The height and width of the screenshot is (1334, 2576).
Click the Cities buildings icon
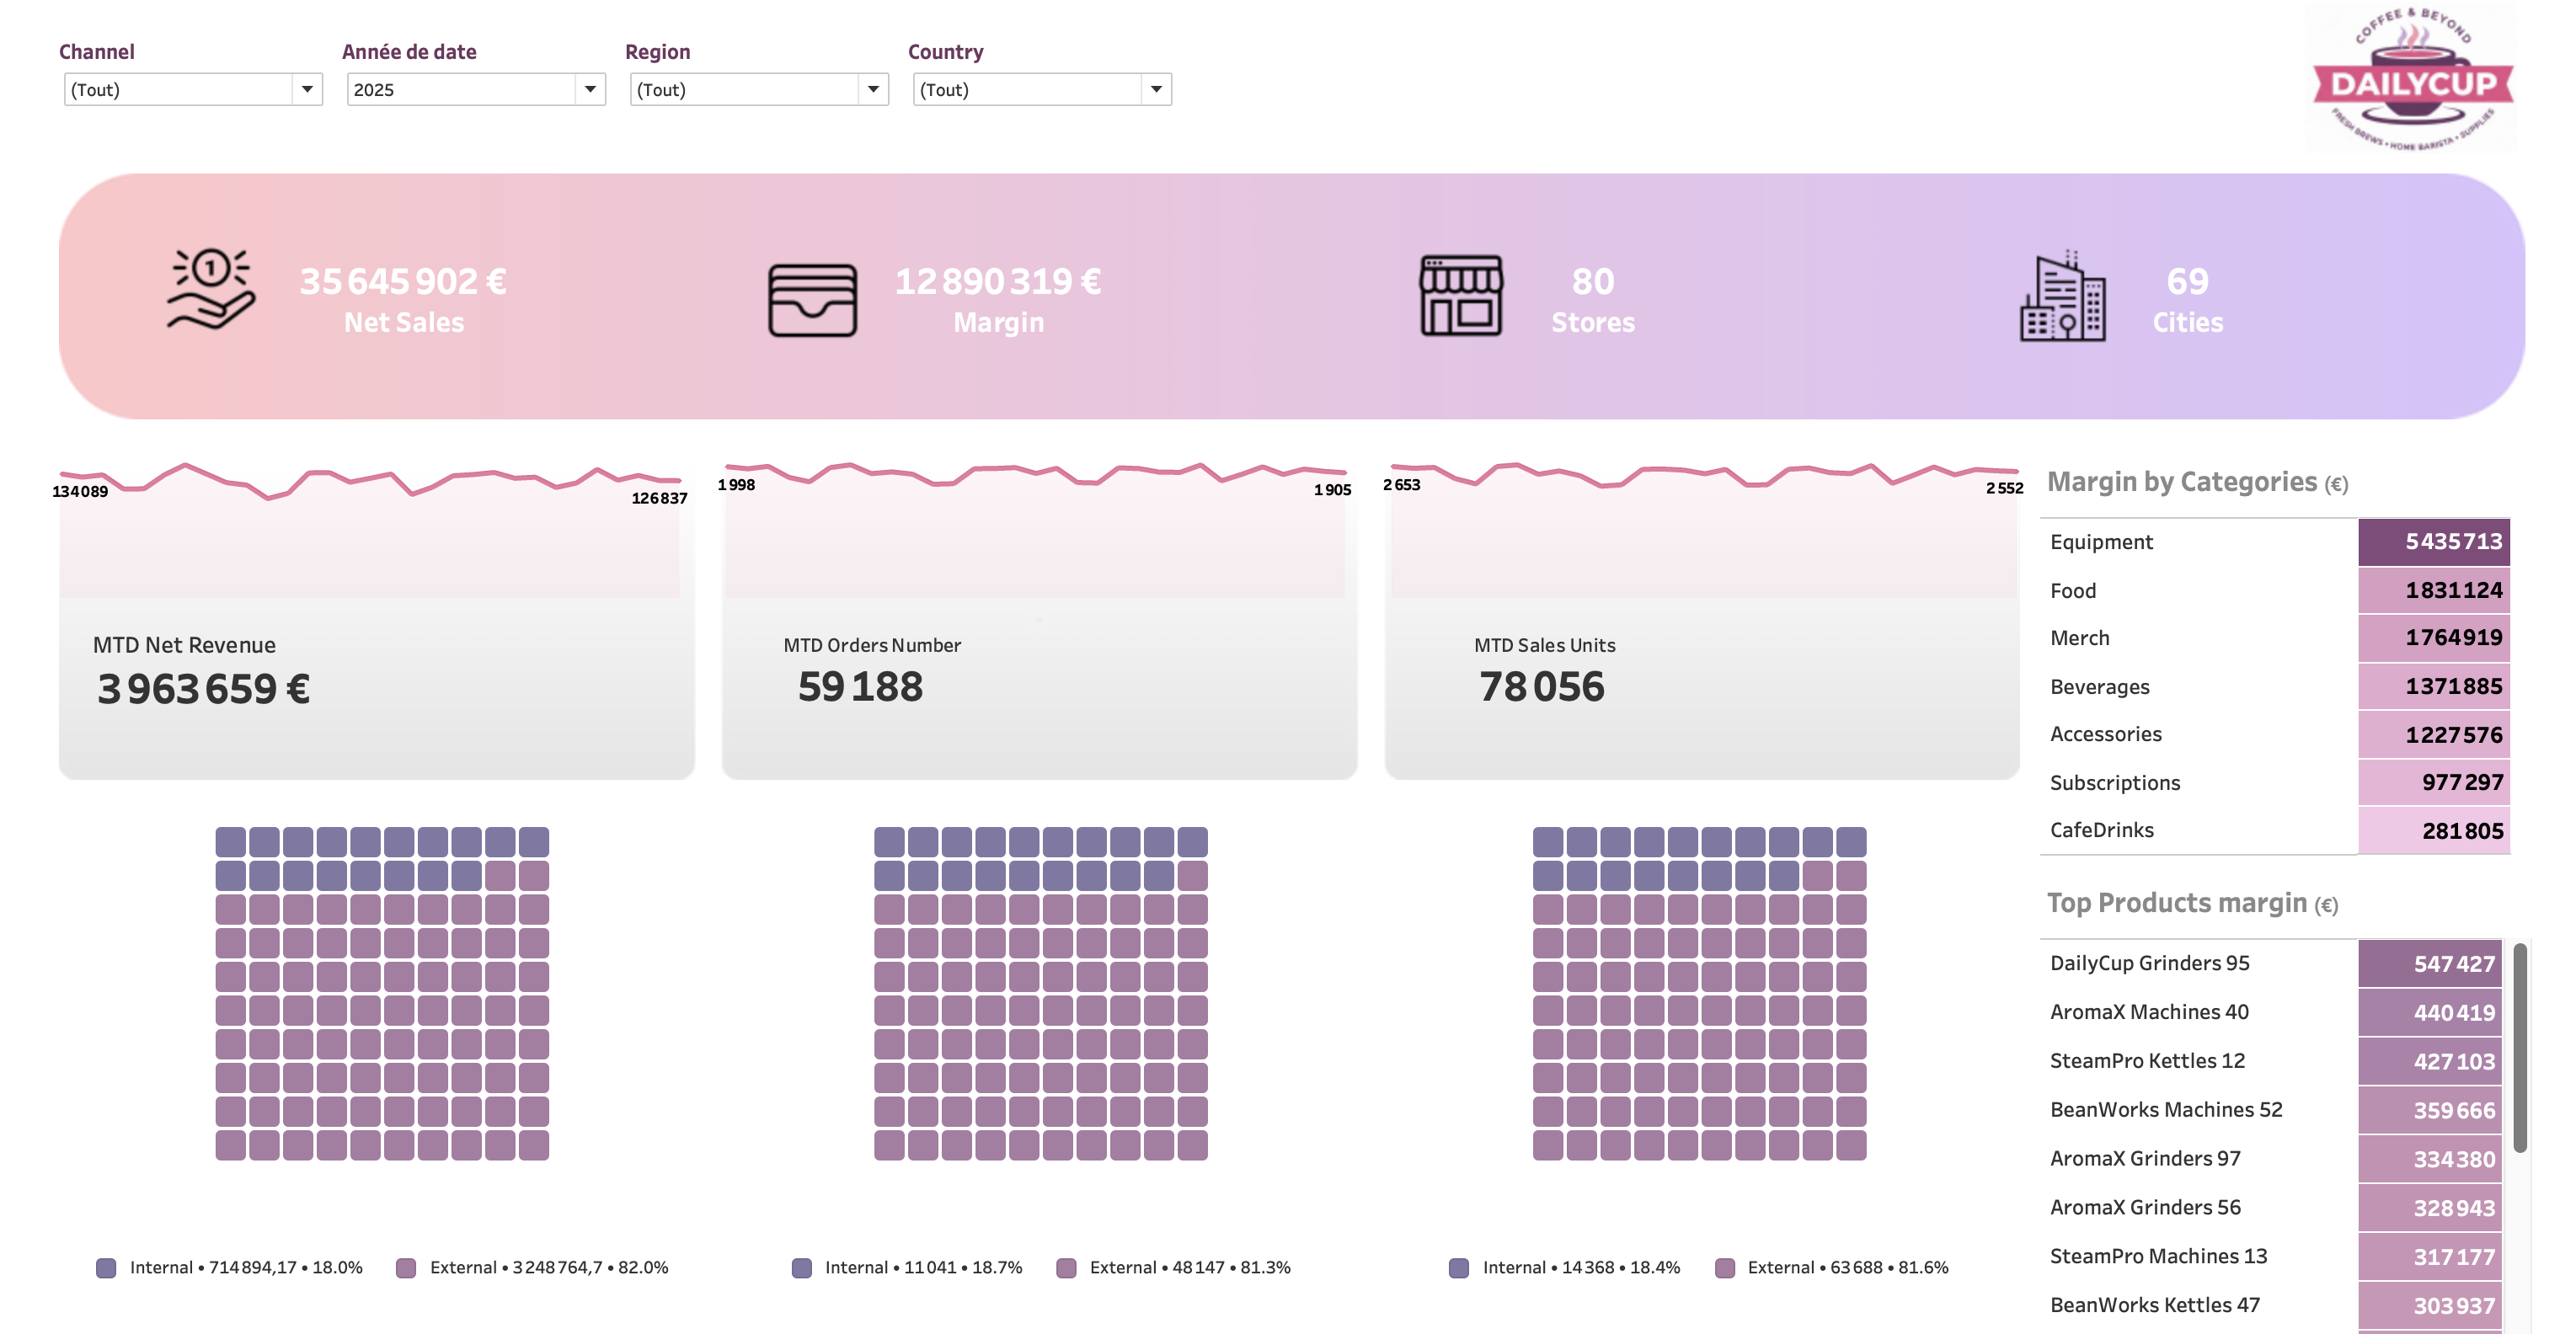[x=2065, y=297]
